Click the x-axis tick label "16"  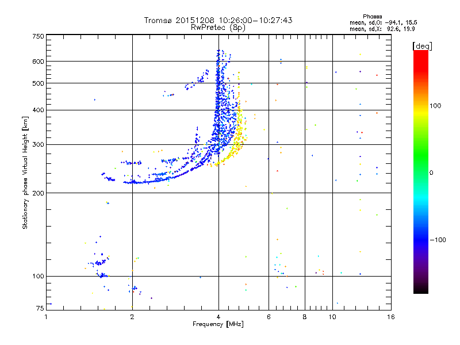pos(391,317)
